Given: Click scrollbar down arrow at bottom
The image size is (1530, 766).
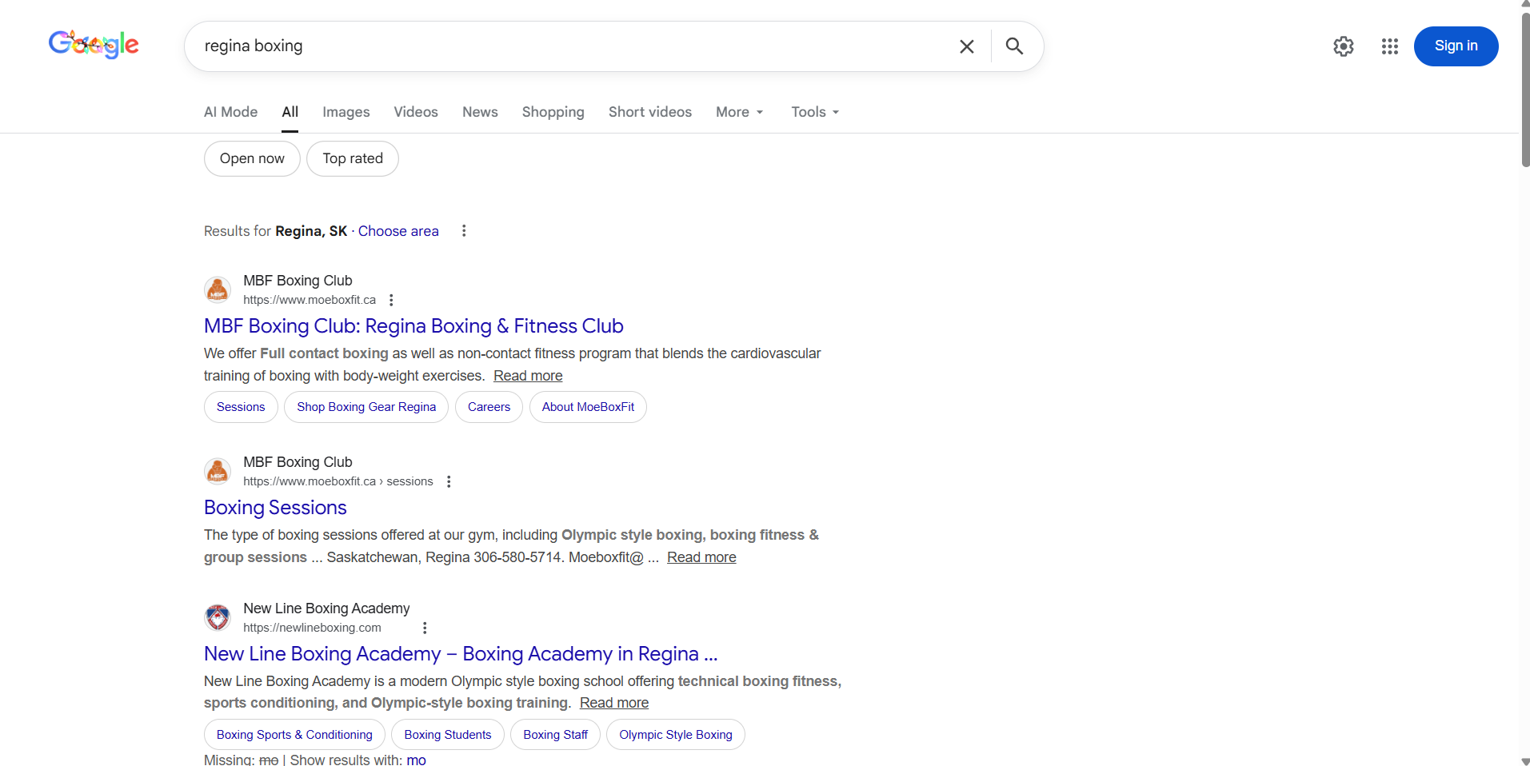Looking at the screenshot, I should [1525, 760].
